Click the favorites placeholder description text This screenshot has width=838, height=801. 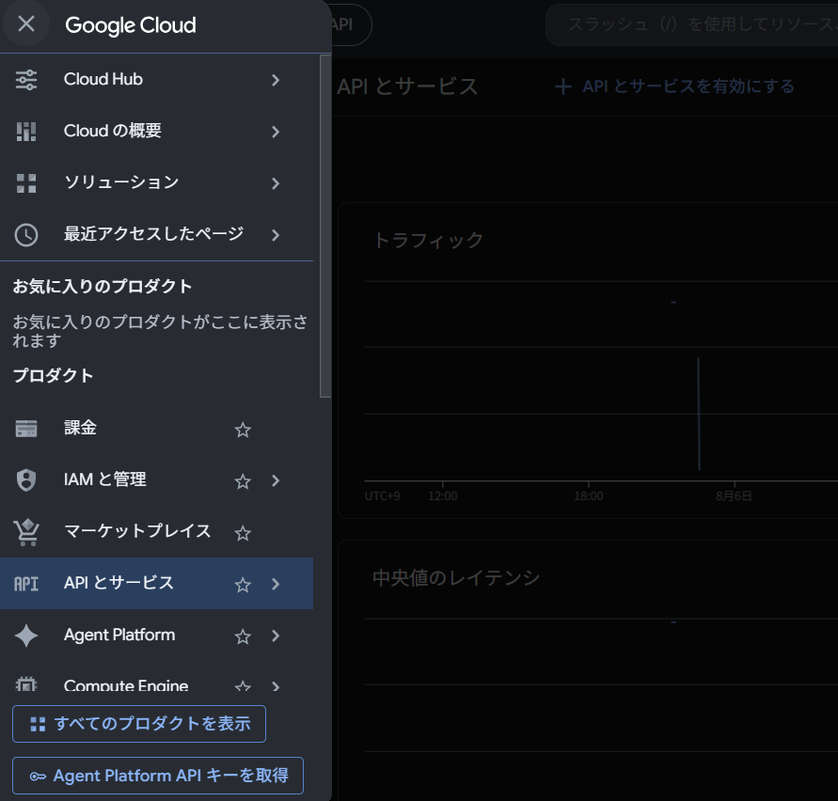(160, 331)
